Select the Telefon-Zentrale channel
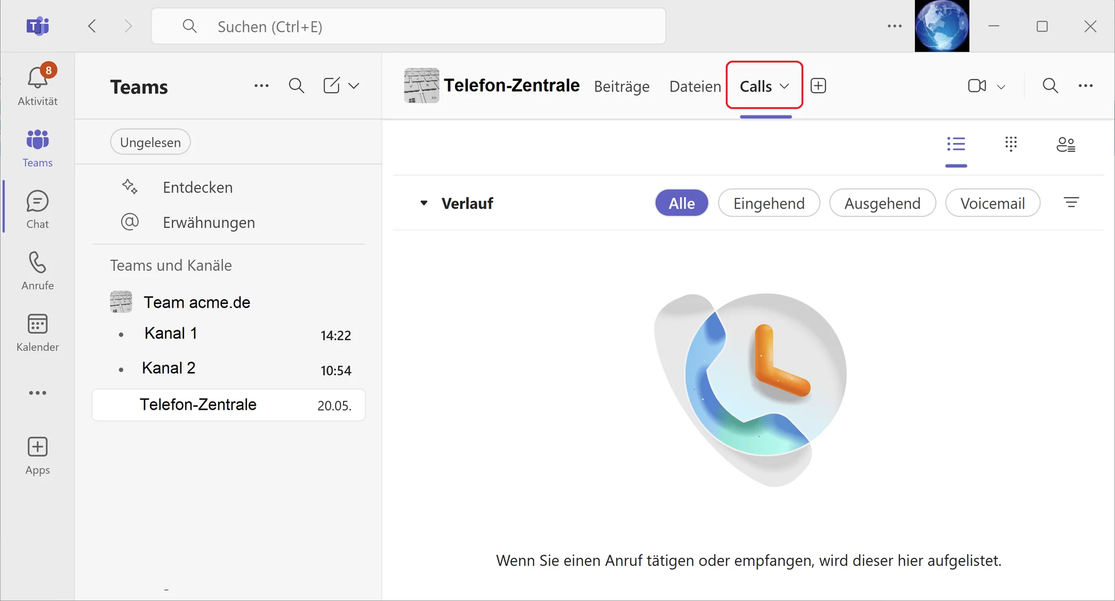Image resolution: width=1115 pixels, height=601 pixels. point(229,405)
